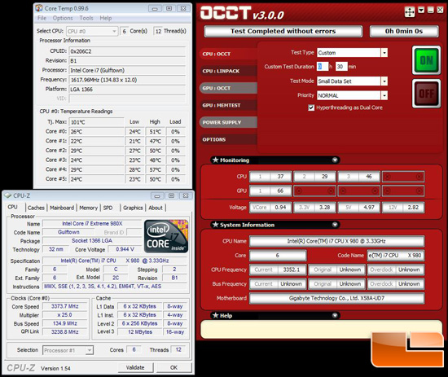448x377 pixels.
Task: Disable the fourth CPU monitoring slot
Action: tap(403, 177)
